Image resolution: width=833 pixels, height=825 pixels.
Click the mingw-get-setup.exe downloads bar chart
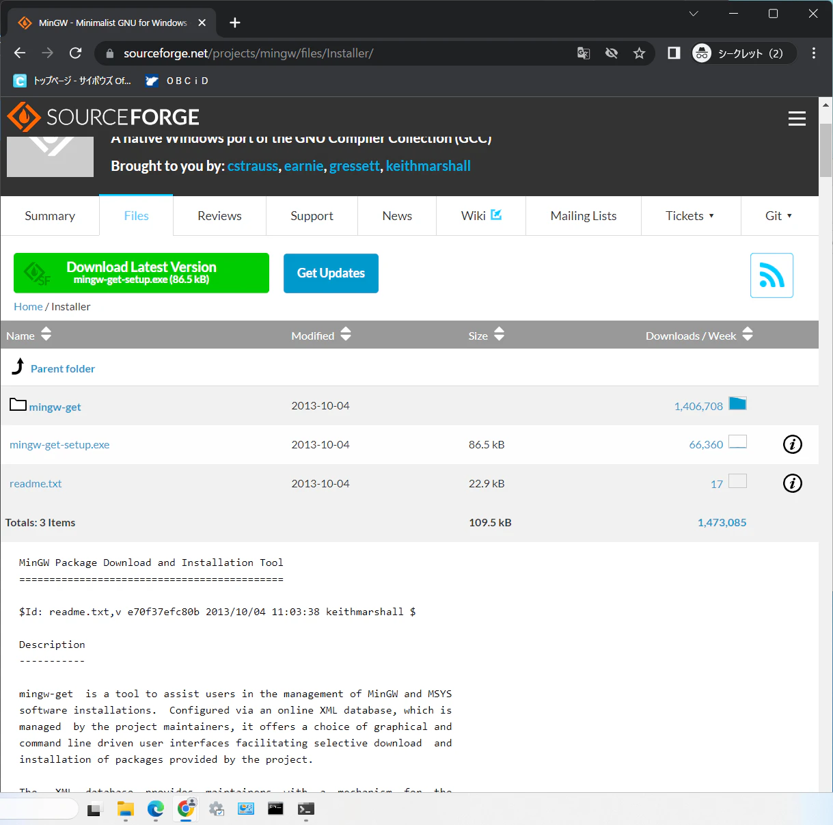coord(737,442)
